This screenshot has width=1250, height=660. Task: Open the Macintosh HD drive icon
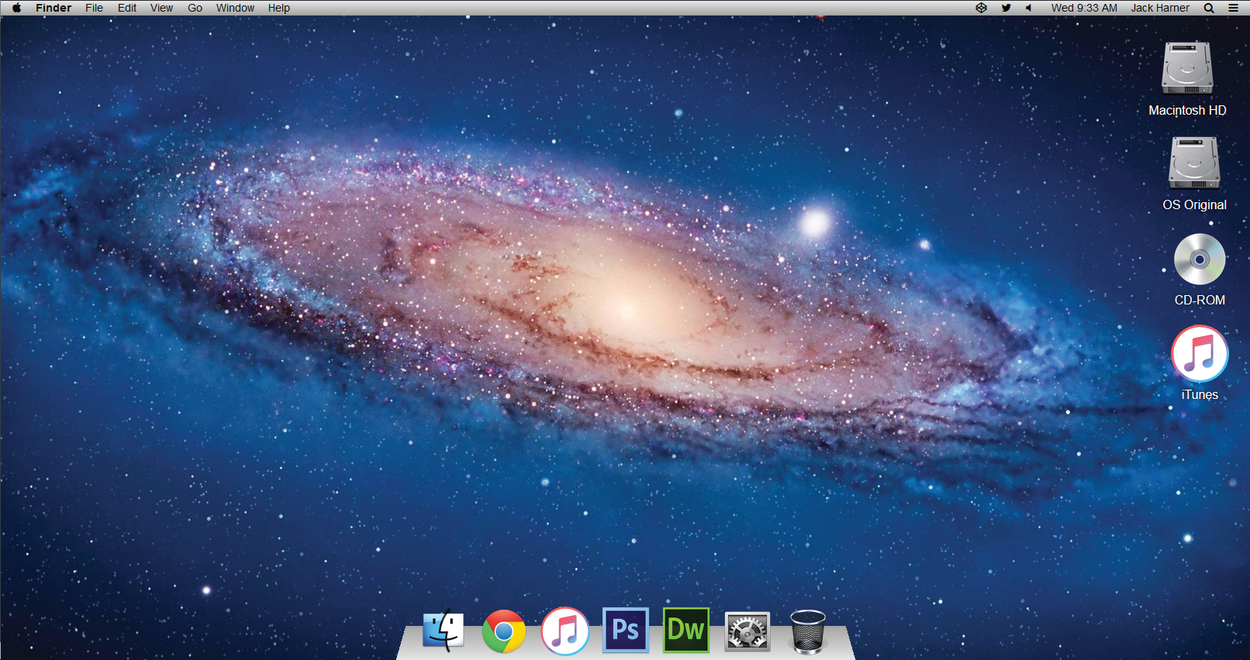pos(1187,68)
